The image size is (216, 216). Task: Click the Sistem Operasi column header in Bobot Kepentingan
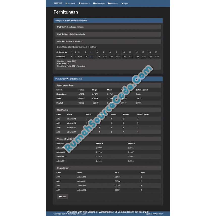pos(142,90)
